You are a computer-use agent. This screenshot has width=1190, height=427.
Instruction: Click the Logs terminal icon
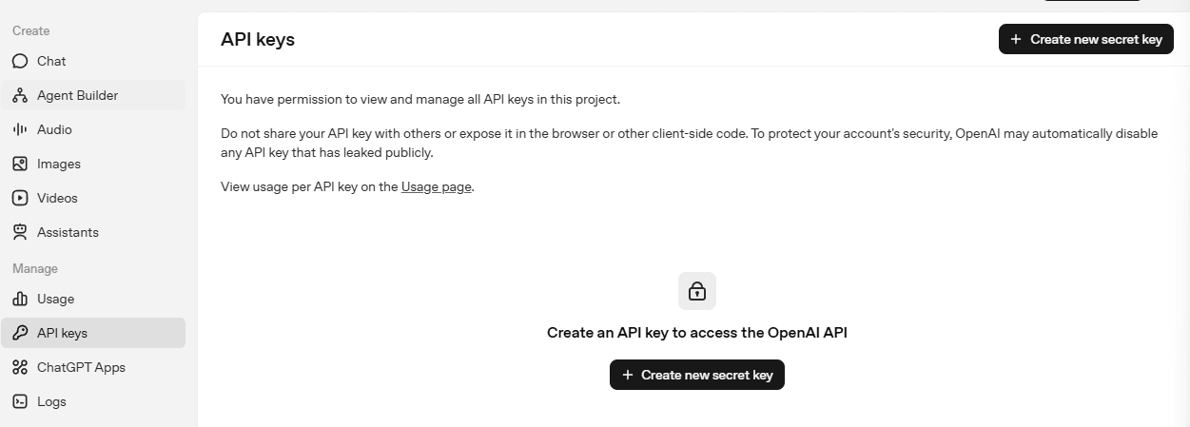point(20,401)
